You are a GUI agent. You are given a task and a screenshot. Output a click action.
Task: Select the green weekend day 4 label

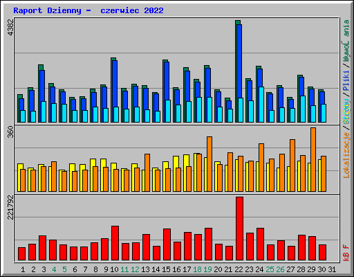click(54, 269)
